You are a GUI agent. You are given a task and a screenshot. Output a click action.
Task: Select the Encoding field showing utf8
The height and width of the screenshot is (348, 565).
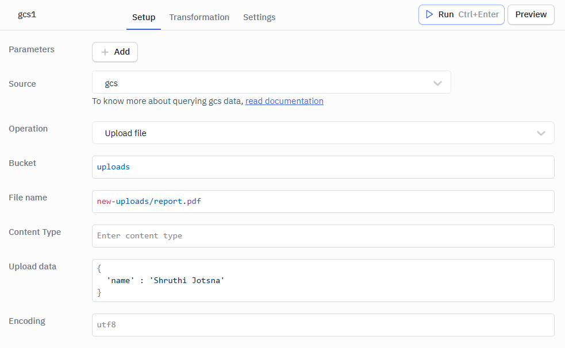pyautogui.click(x=322, y=325)
